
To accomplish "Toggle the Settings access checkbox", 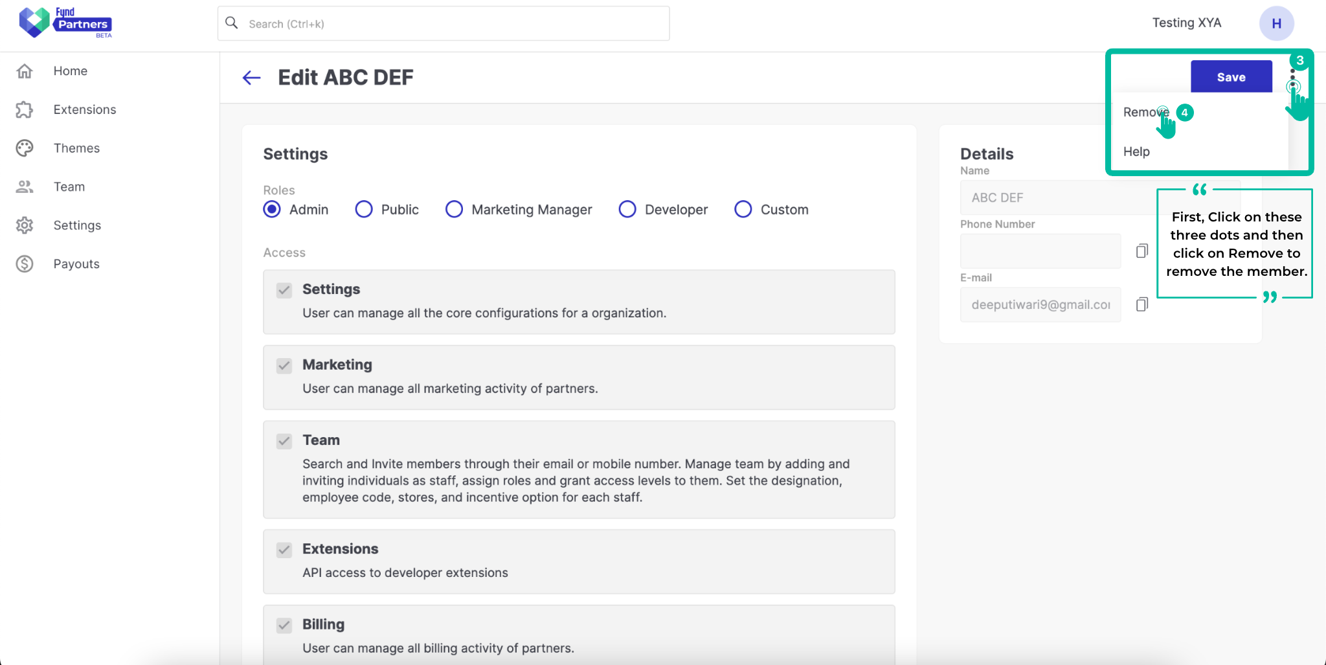I will (284, 290).
